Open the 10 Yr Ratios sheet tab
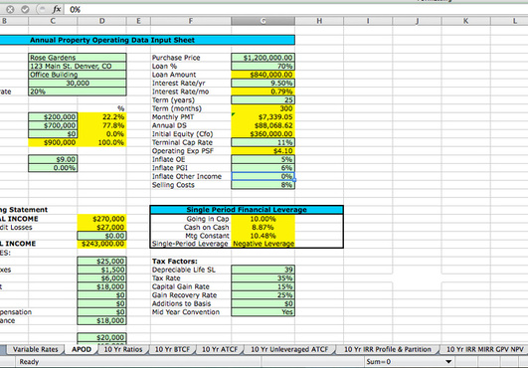The image size is (528, 368). (x=123, y=349)
